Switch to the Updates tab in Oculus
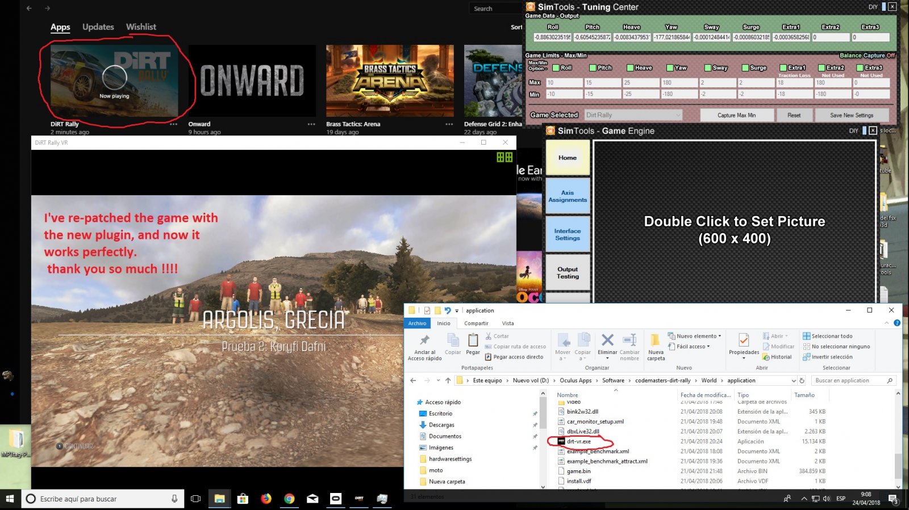The width and height of the screenshot is (909, 510). (x=98, y=27)
